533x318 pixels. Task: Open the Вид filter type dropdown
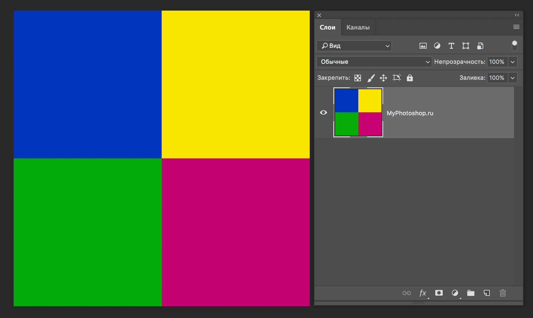click(354, 46)
